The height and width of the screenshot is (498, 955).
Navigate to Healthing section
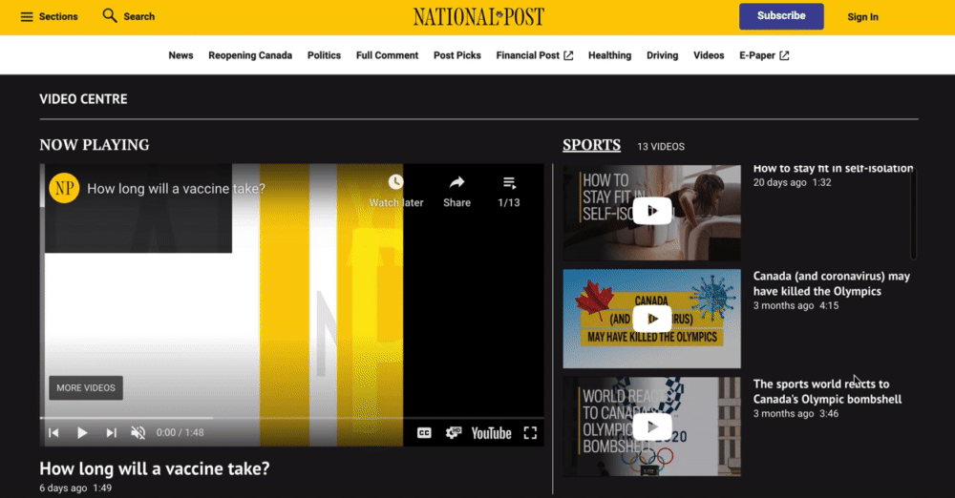609,55
